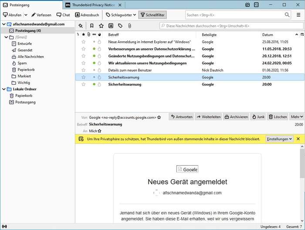
Task: Open the Gmail Papierkorb folder
Action: [26, 70]
